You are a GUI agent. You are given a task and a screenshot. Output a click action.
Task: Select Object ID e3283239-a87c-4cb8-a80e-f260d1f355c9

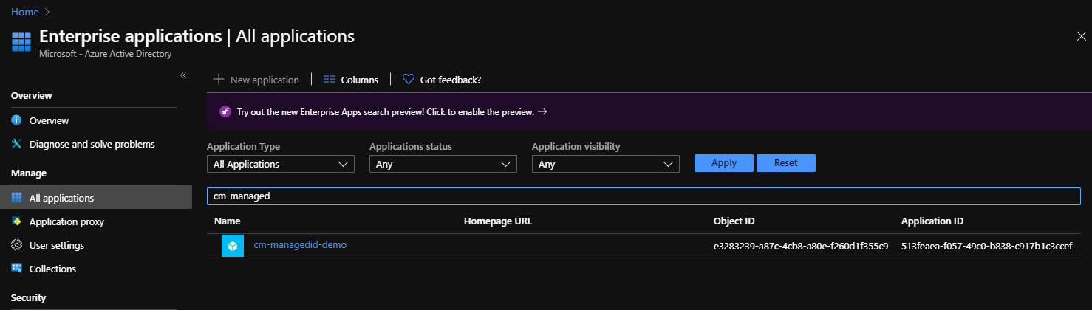click(x=801, y=245)
